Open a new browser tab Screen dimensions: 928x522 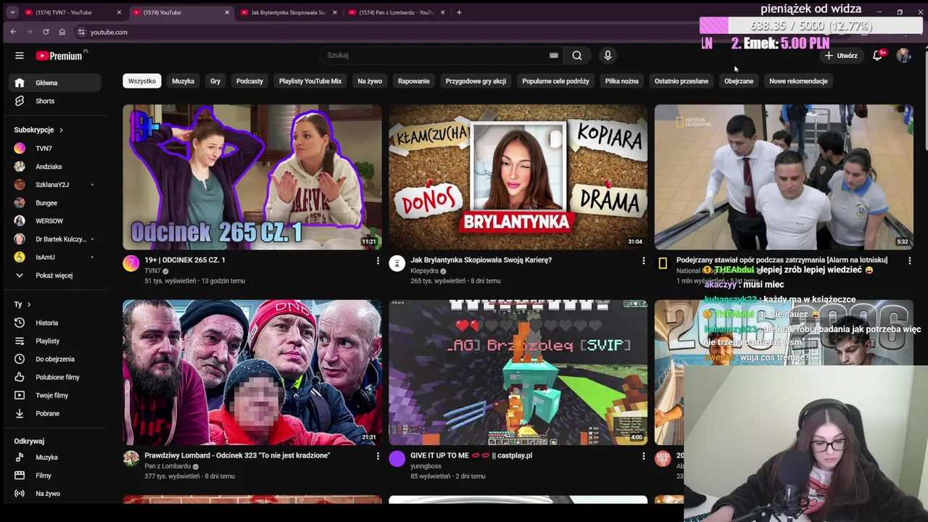pyautogui.click(x=459, y=12)
